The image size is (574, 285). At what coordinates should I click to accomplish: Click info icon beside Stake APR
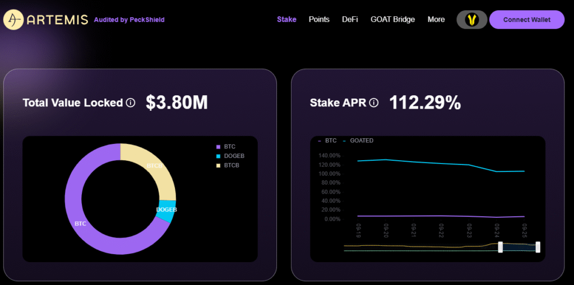pyautogui.click(x=373, y=103)
